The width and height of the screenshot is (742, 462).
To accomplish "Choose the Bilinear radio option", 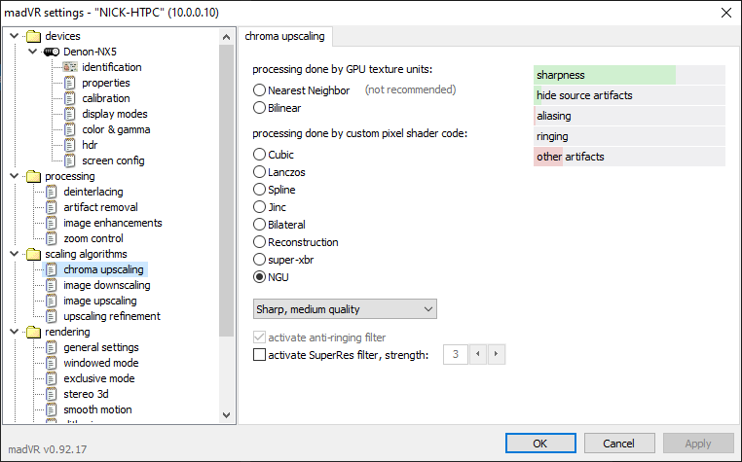I will pos(260,107).
